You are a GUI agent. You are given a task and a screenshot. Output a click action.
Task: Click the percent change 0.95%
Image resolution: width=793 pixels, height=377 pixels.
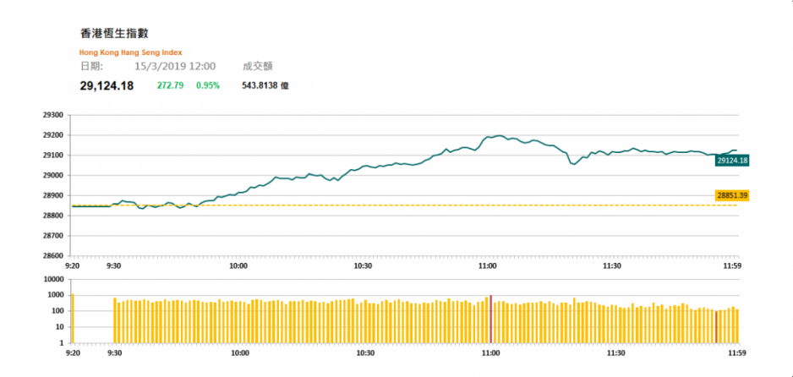pyautogui.click(x=208, y=86)
